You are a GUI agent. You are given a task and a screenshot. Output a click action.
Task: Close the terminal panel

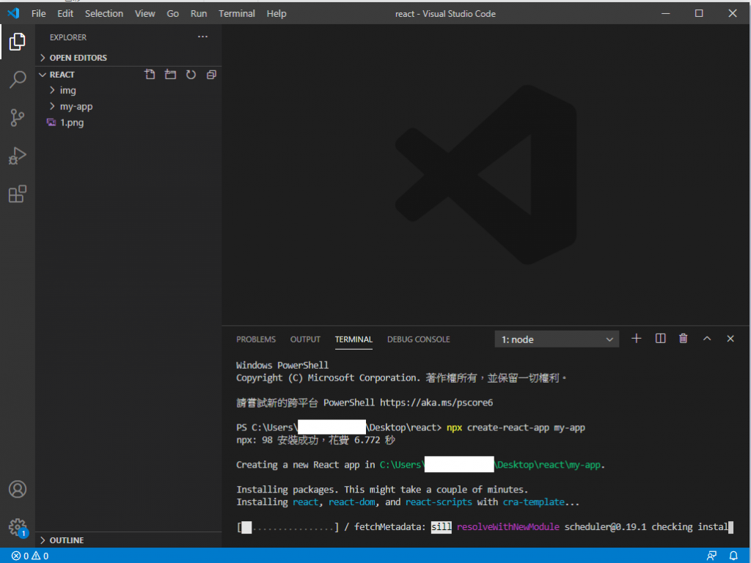tap(730, 339)
